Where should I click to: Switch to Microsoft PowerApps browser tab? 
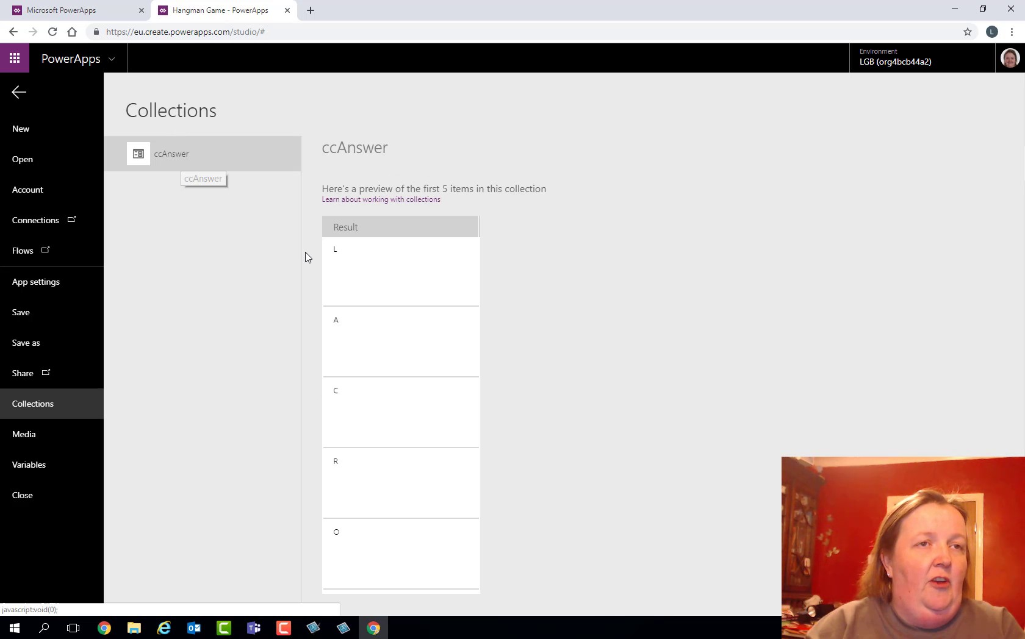[76, 10]
